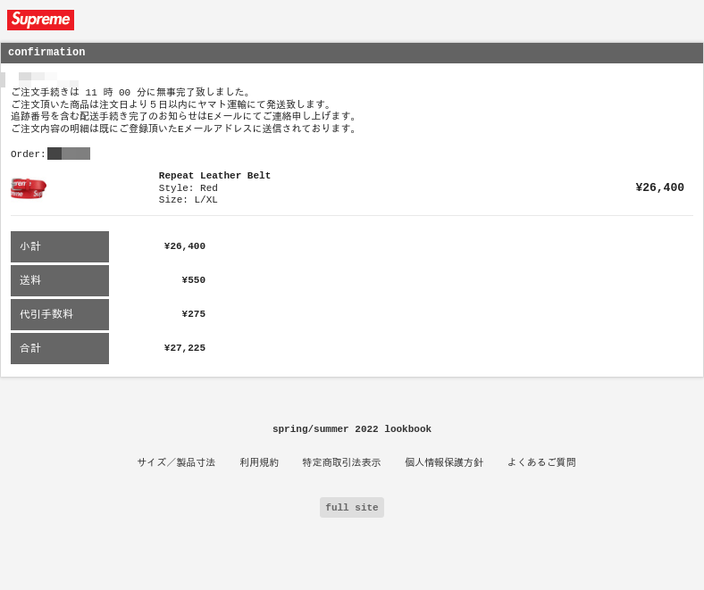This screenshot has height=590, width=704.
Task: Click the line mentioning ヤマト運輸
Action: pos(171,104)
